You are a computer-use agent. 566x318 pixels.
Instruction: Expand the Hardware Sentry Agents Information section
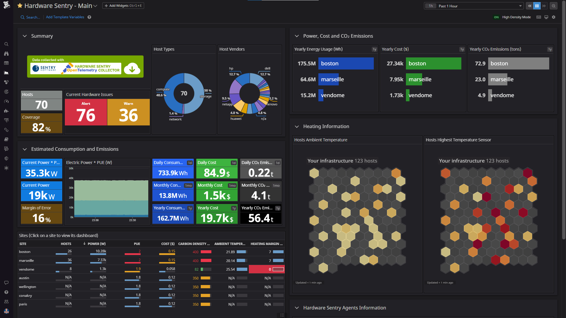click(x=297, y=308)
